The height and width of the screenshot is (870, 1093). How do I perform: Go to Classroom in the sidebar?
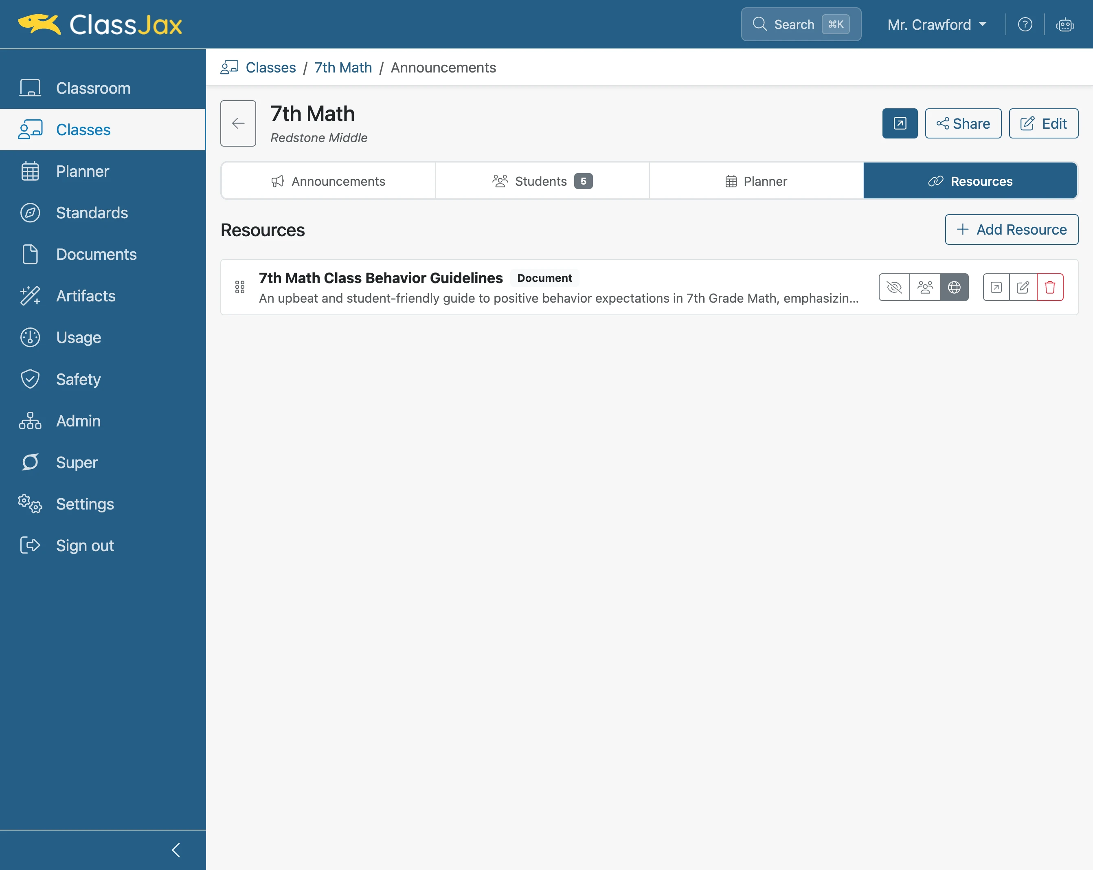click(103, 88)
